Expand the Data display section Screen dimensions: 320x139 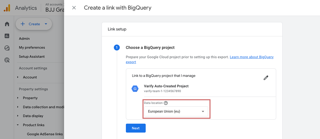click(18, 116)
